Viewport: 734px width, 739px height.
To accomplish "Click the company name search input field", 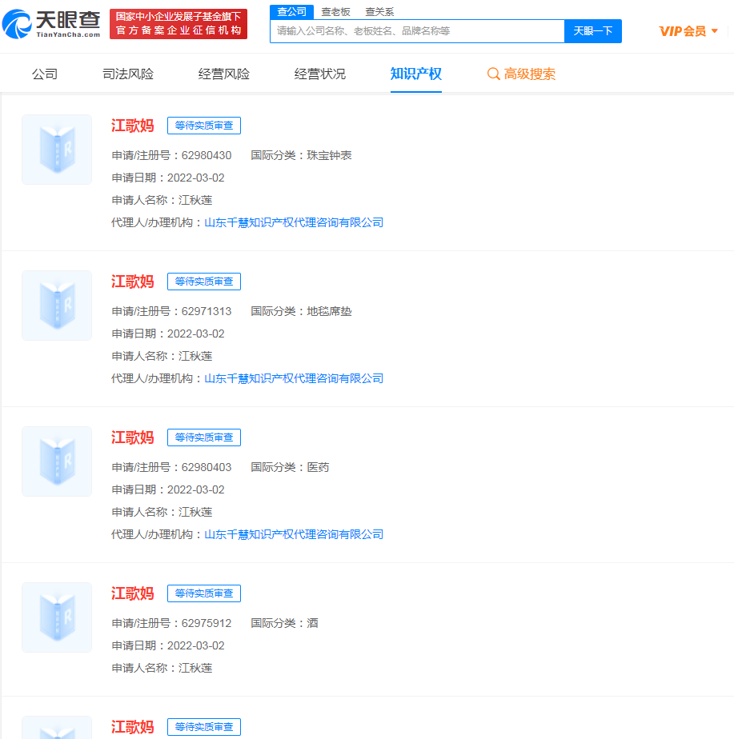I will [417, 31].
